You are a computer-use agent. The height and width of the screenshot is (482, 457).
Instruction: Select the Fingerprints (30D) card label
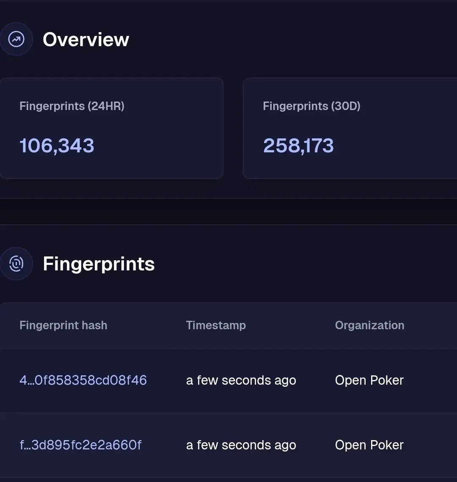(311, 106)
